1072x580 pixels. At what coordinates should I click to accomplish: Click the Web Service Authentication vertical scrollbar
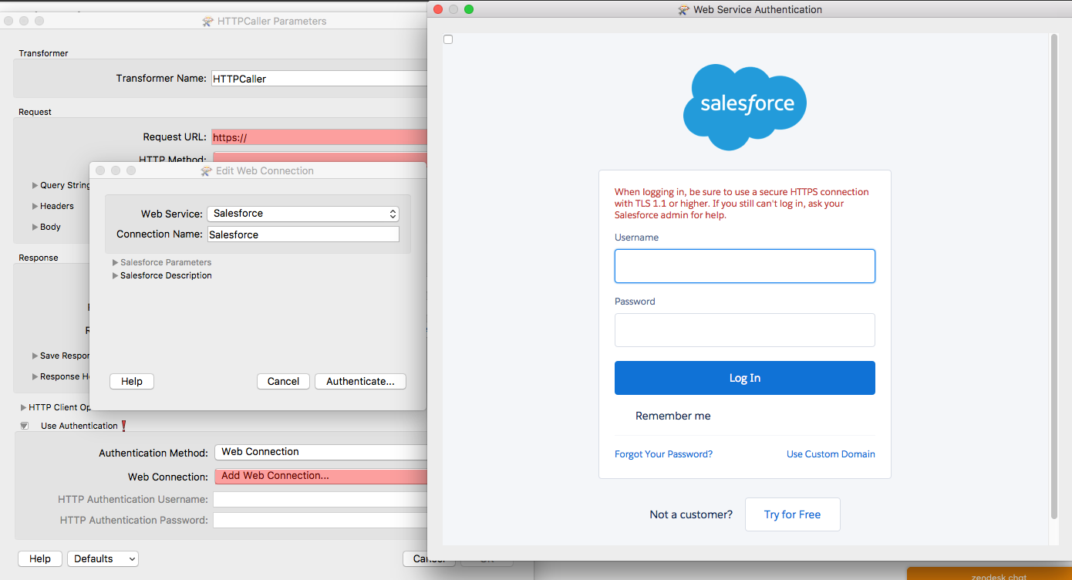tap(1054, 276)
